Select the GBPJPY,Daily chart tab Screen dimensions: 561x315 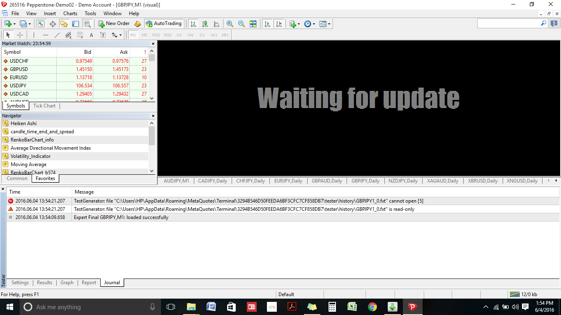tap(366, 181)
